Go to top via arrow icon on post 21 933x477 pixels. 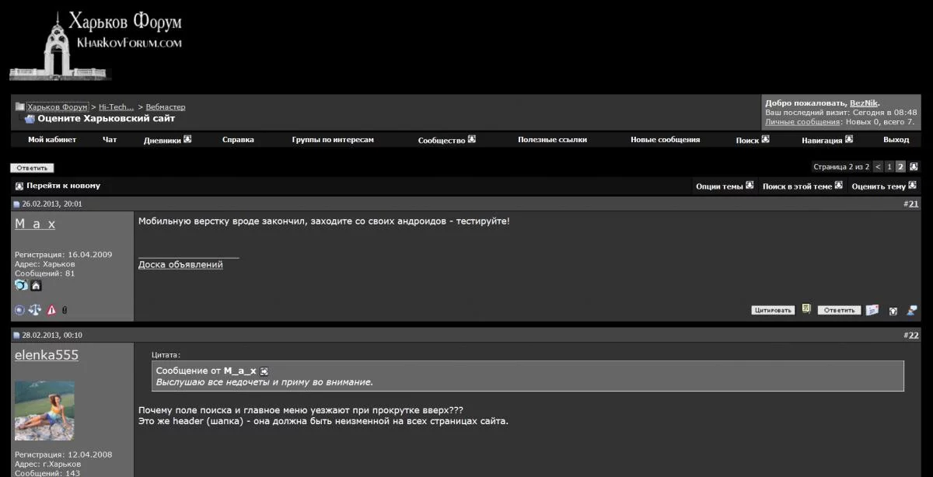point(893,311)
